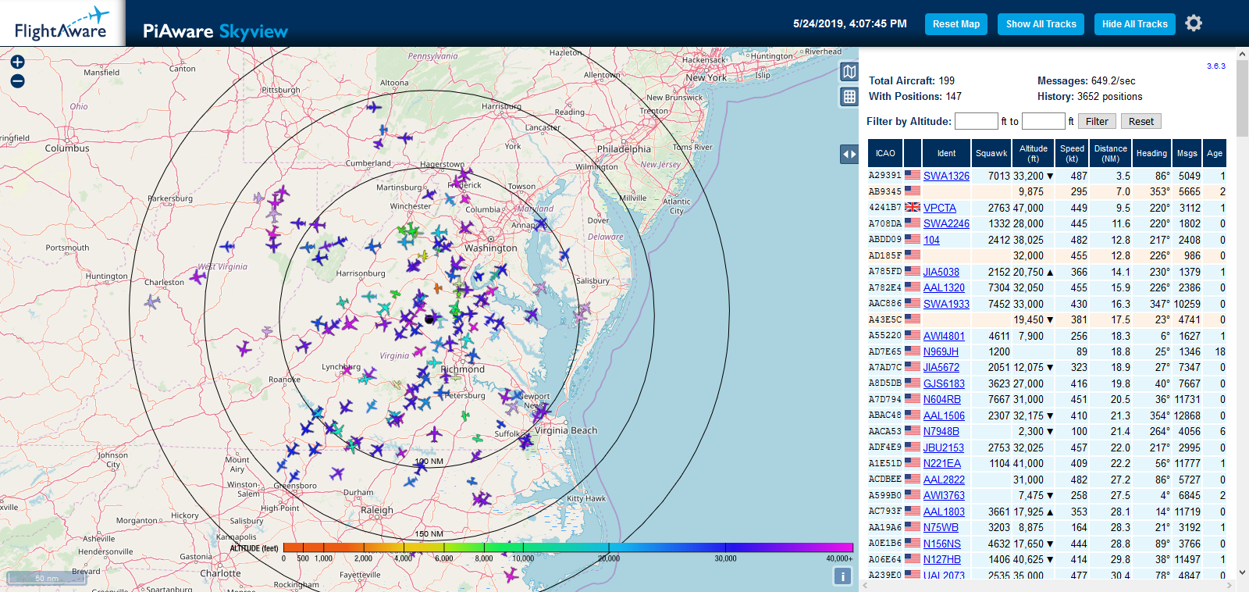Open flight link N7948B

[941, 431]
